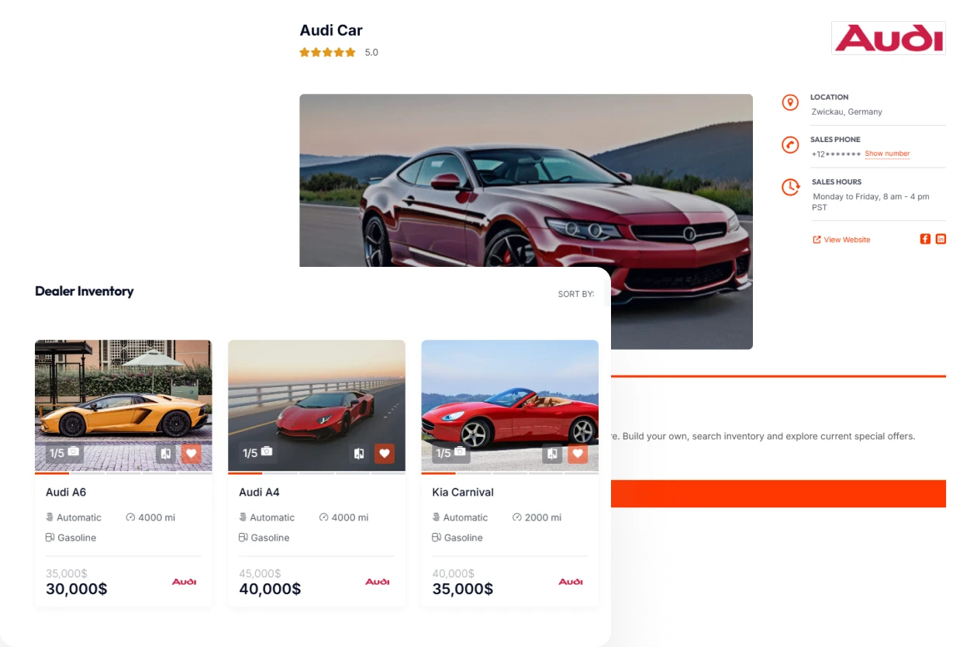Click the wide orange button bar

click(778, 493)
